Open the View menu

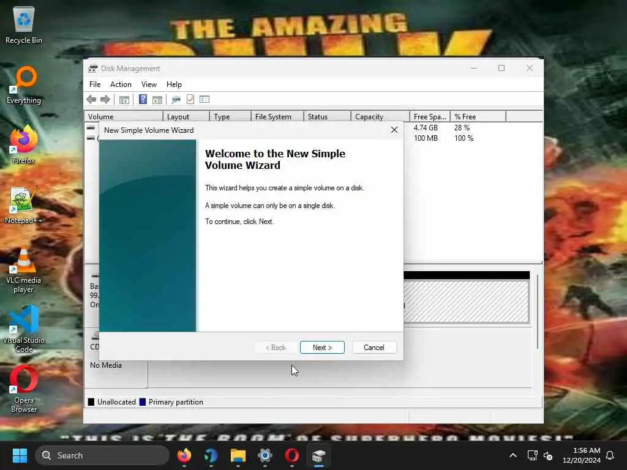tap(149, 84)
